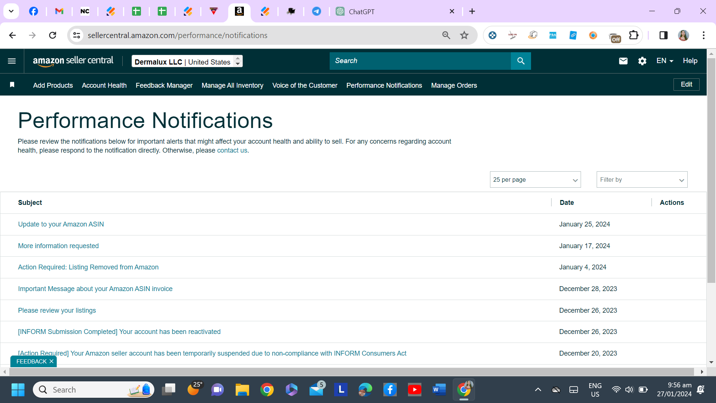Screen dimensions: 716x403
Task: Click the January 25, 2024 date cell
Action: [x=584, y=224]
